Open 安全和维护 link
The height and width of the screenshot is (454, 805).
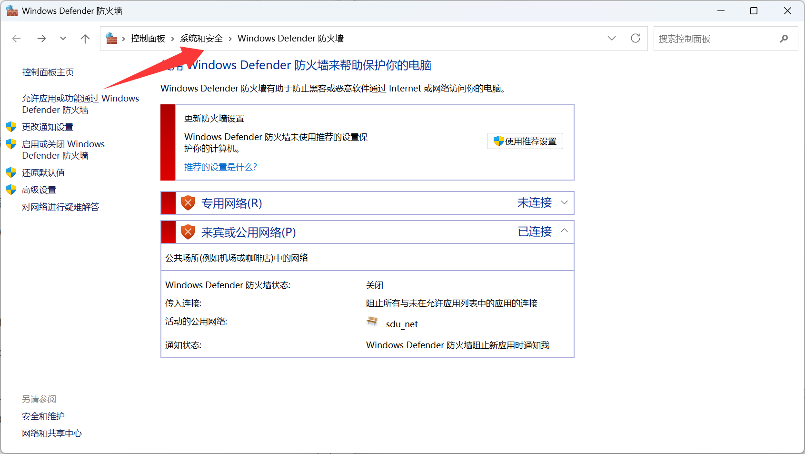pyautogui.click(x=43, y=416)
